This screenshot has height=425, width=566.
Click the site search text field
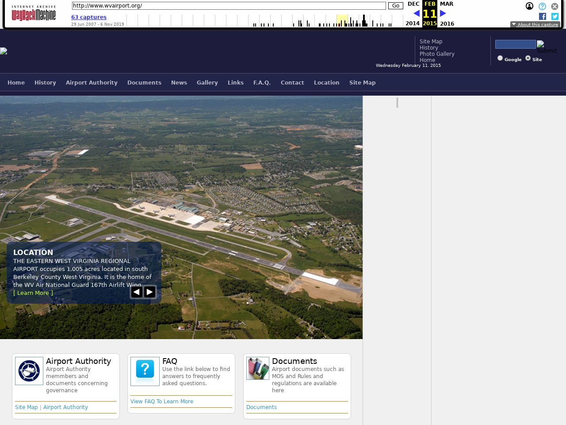click(515, 44)
